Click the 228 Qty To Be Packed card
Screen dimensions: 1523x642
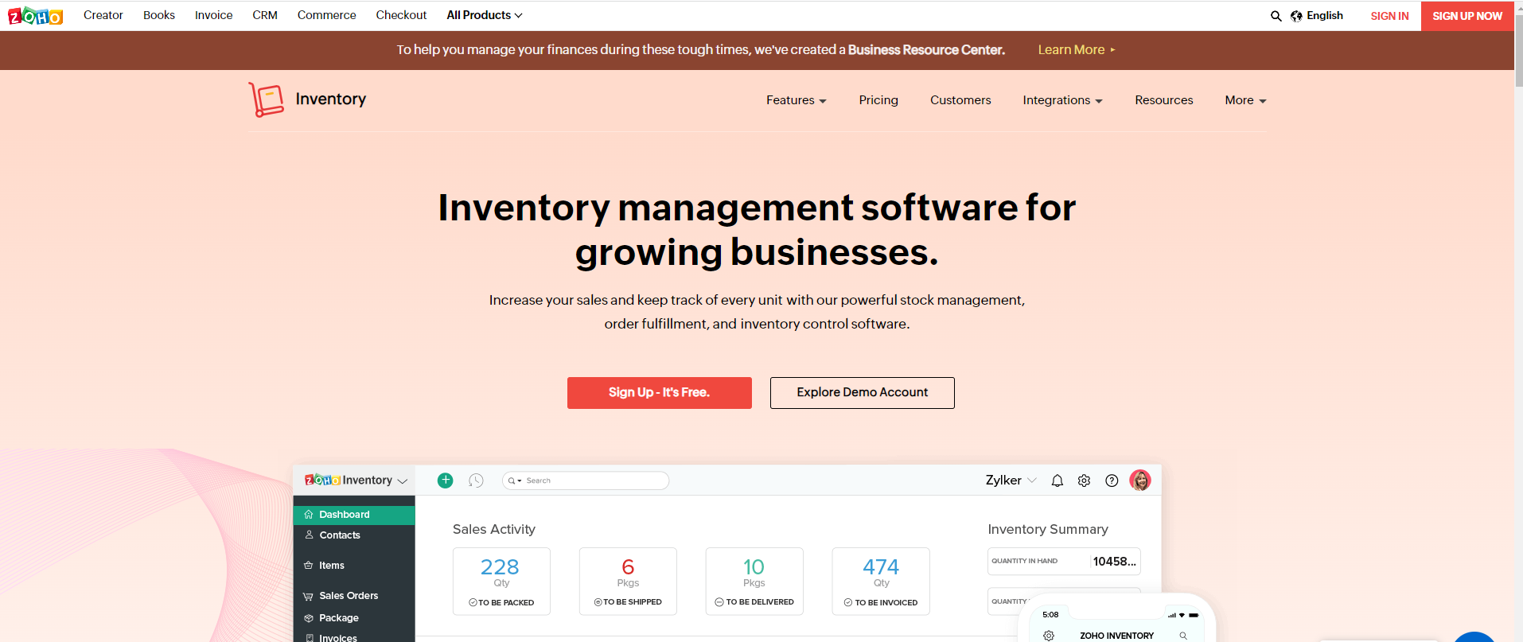pyautogui.click(x=501, y=582)
